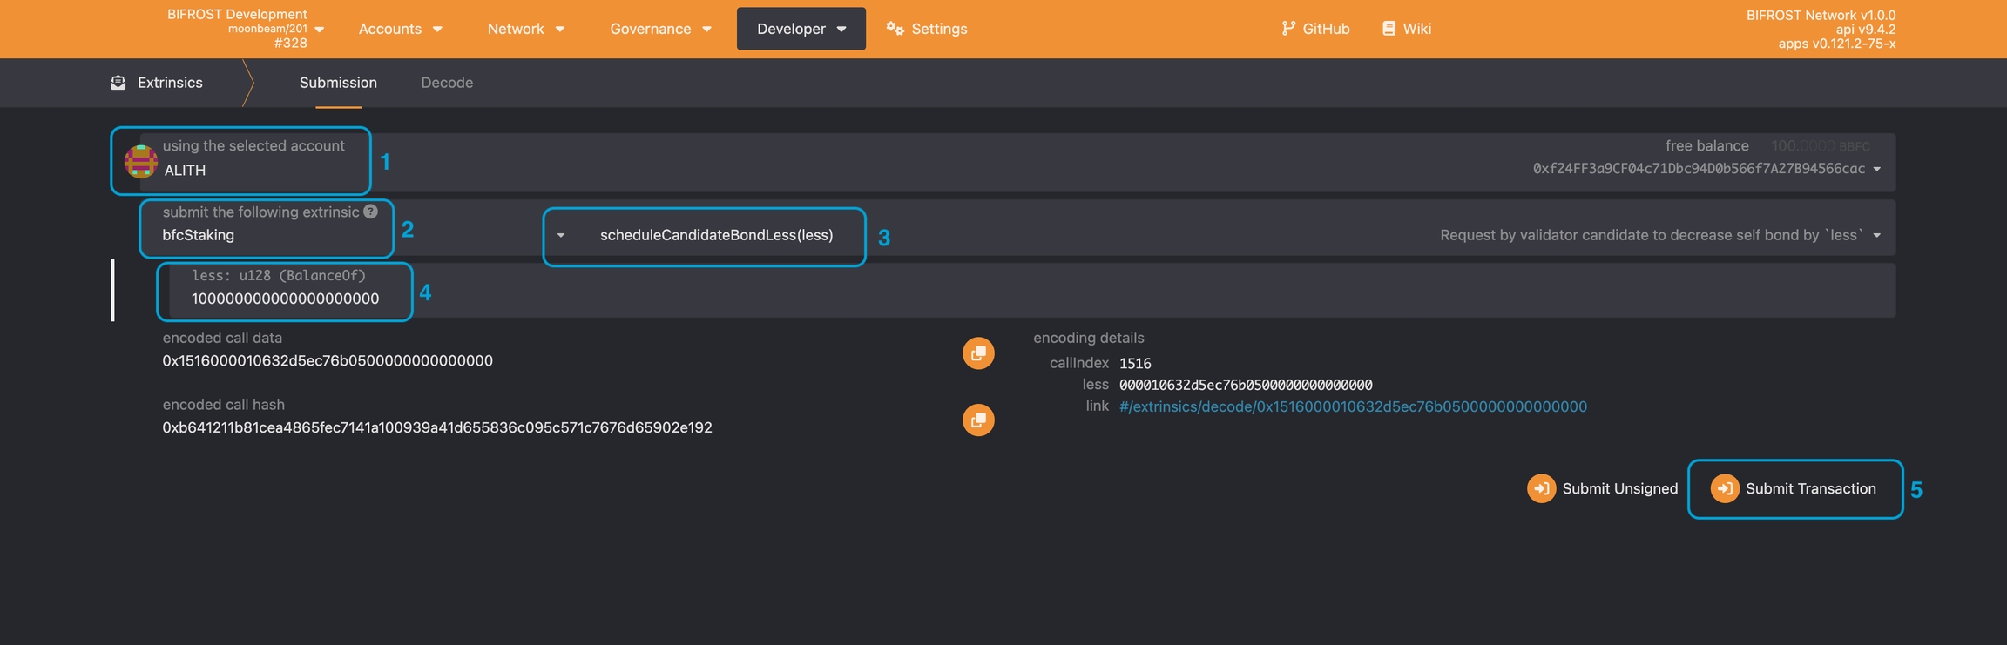Click the Extrinsics section icon
2007x645 pixels.
(x=118, y=83)
